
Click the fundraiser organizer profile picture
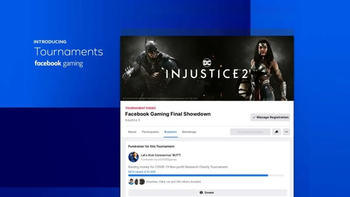click(133, 157)
